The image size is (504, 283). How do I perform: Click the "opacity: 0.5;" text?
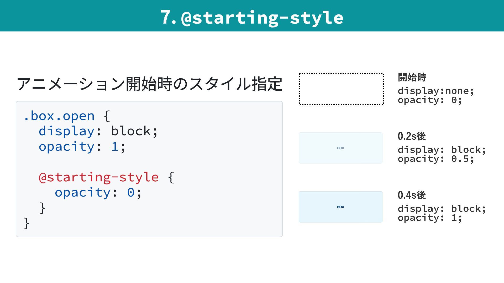(x=436, y=159)
